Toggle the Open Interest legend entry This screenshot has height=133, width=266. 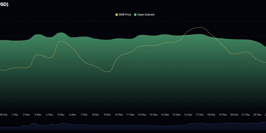(x=144, y=15)
